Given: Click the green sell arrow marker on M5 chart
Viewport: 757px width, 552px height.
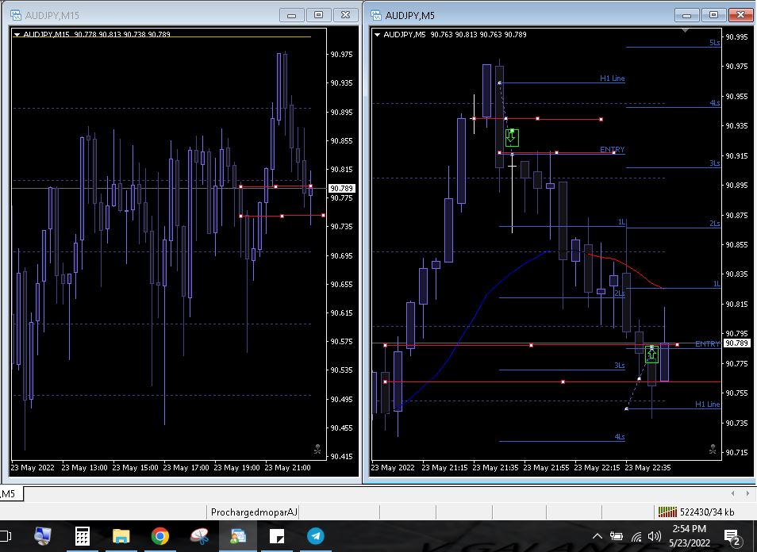Looking at the screenshot, I should (512, 137).
